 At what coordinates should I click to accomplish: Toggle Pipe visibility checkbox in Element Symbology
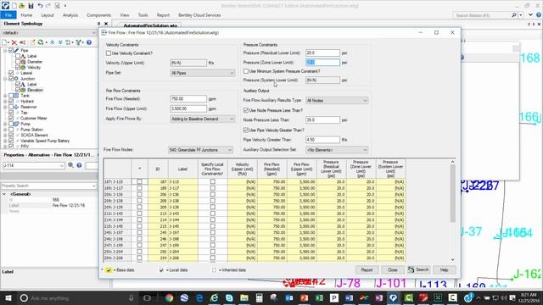(11, 51)
